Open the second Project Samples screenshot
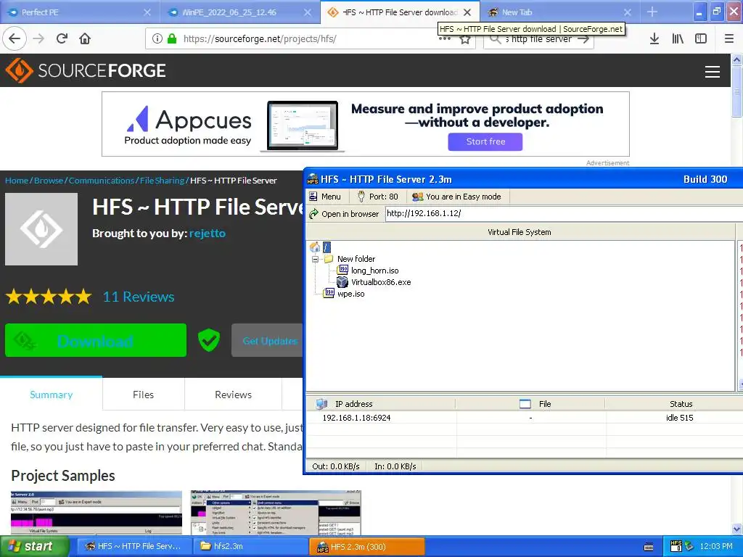This screenshot has width=743, height=557. point(276,513)
